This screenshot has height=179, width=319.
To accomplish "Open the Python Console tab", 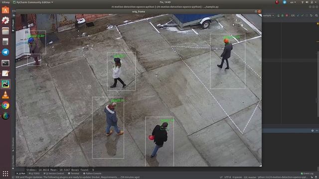I will 92,174.
